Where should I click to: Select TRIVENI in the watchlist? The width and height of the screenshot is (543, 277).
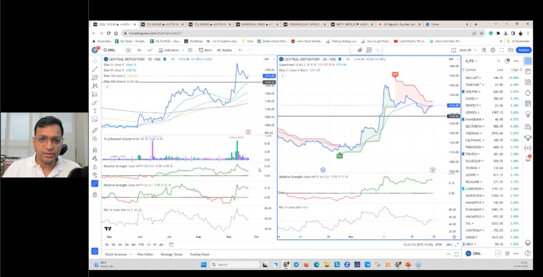pos(492,154)
